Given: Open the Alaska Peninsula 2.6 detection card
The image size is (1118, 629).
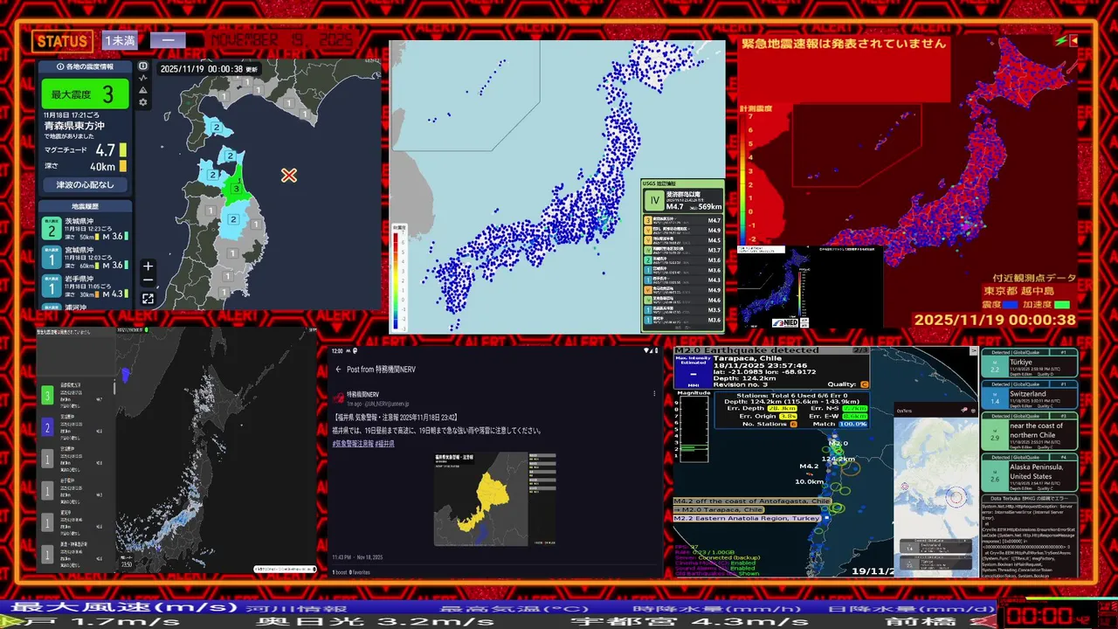Looking at the screenshot, I should [1030, 472].
